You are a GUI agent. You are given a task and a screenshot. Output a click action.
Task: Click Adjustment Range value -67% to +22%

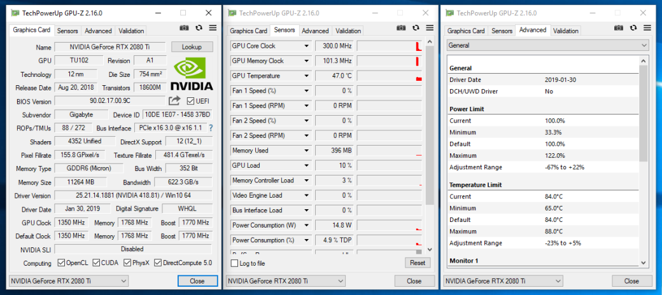point(565,167)
